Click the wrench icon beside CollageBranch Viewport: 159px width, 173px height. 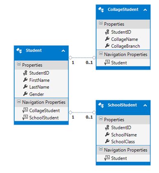(107, 46)
